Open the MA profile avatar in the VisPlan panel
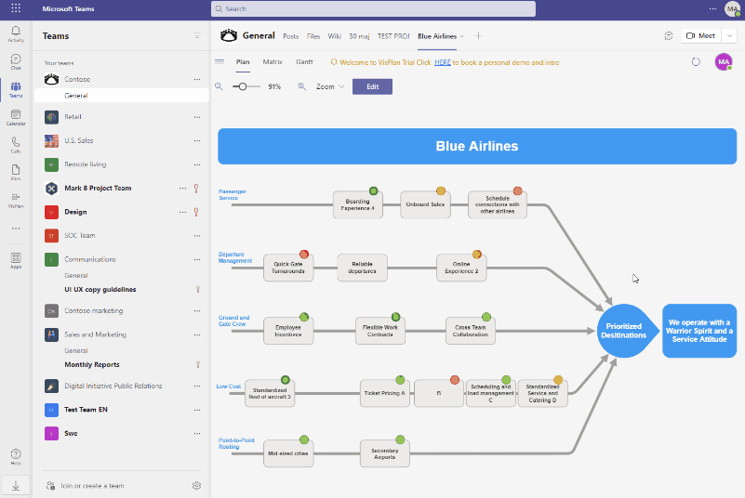The width and height of the screenshot is (745, 498). coord(724,61)
